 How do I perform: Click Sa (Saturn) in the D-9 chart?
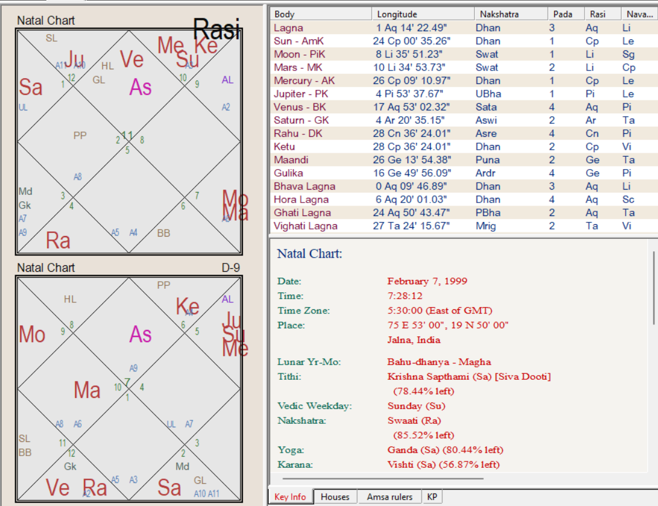click(x=169, y=487)
